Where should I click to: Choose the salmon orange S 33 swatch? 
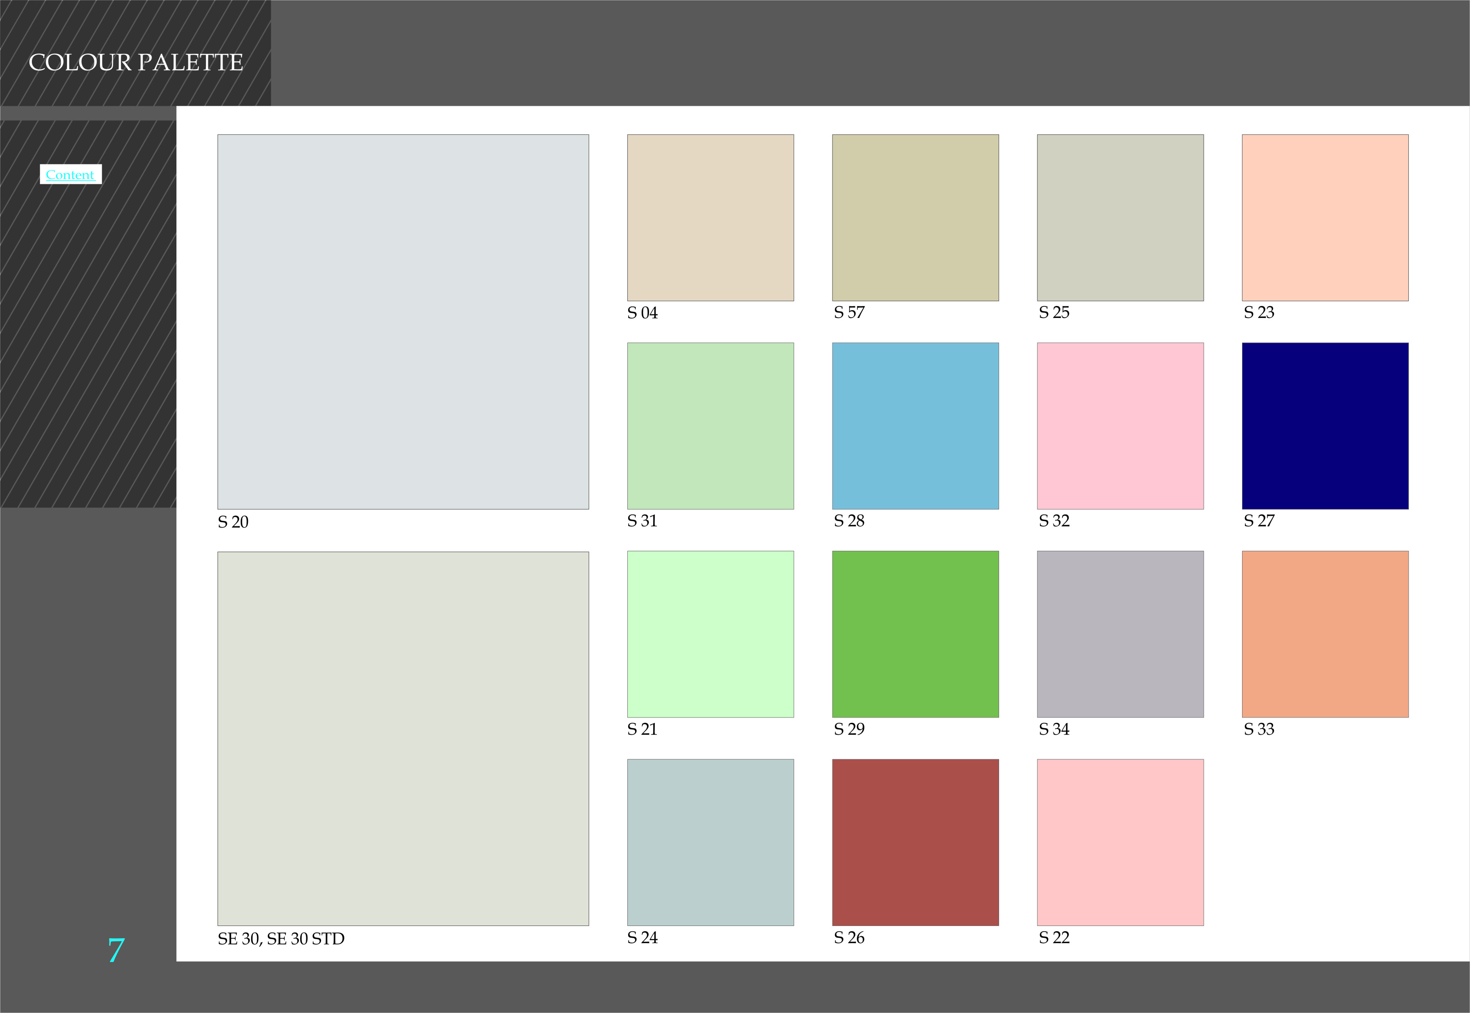1325,633
